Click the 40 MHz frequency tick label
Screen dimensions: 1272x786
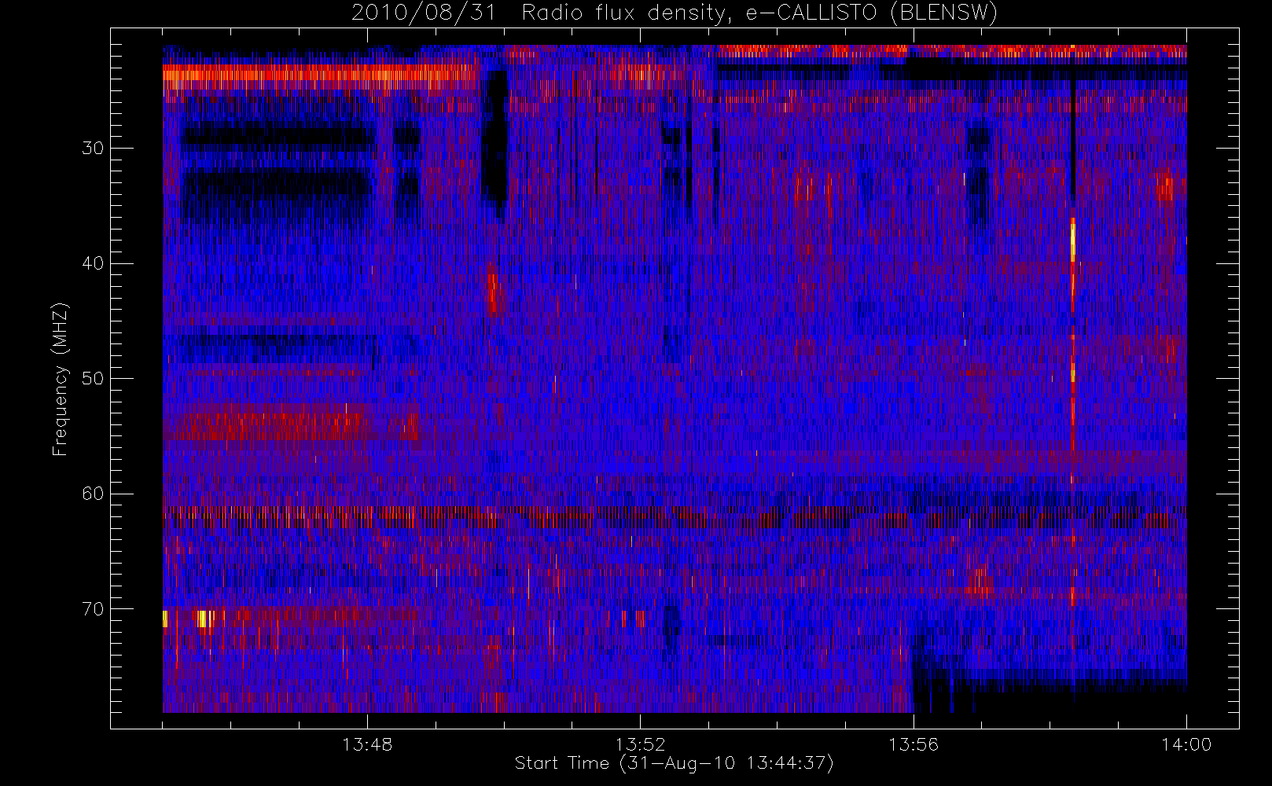click(93, 263)
